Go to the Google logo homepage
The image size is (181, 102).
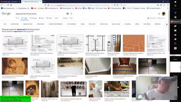pyautogui.click(x=6, y=14)
